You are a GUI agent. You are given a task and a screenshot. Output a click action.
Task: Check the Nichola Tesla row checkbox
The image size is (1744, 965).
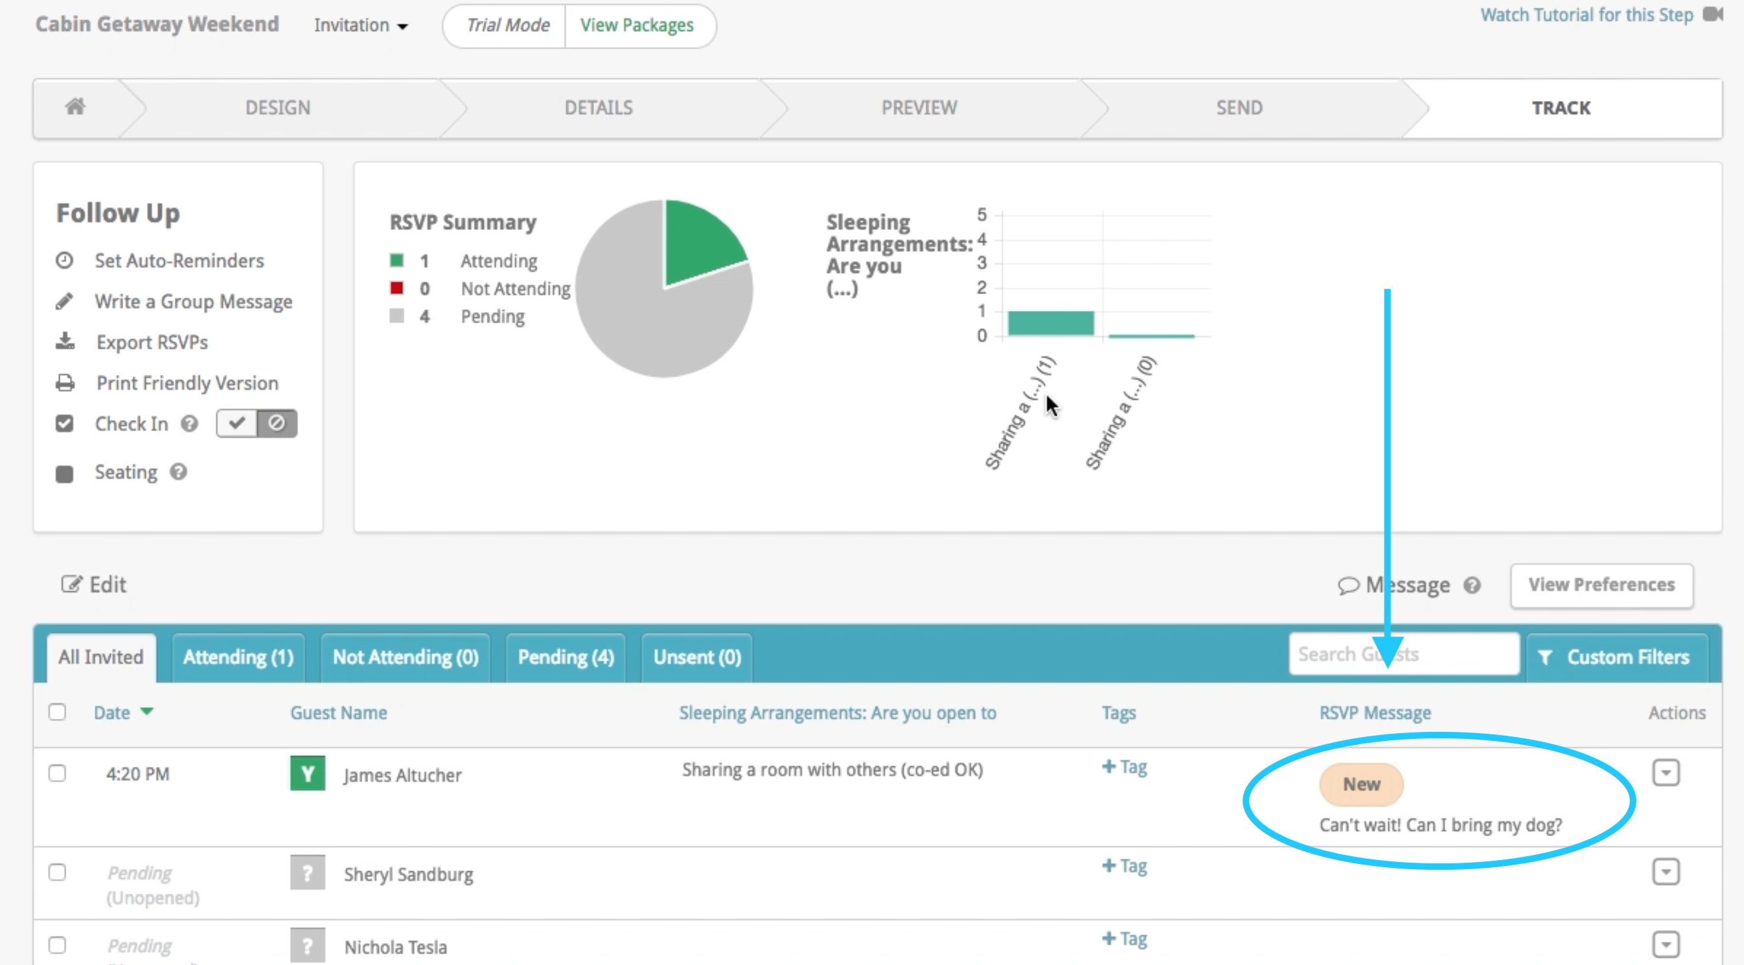[58, 945]
